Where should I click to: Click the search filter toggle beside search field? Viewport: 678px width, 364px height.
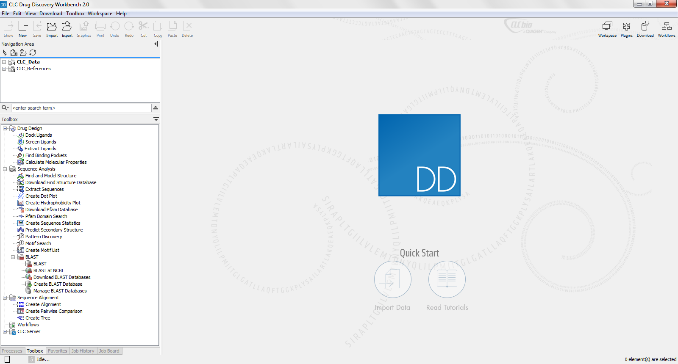pos(156,108)
